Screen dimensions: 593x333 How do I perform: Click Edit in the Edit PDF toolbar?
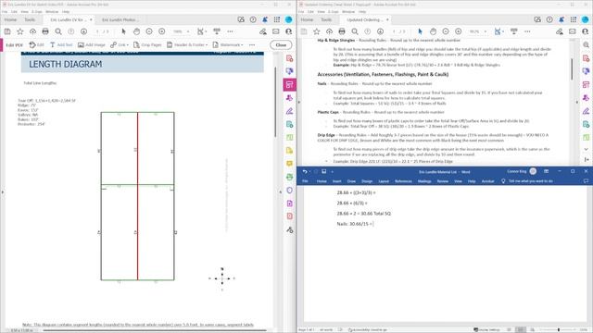[37, 45]
